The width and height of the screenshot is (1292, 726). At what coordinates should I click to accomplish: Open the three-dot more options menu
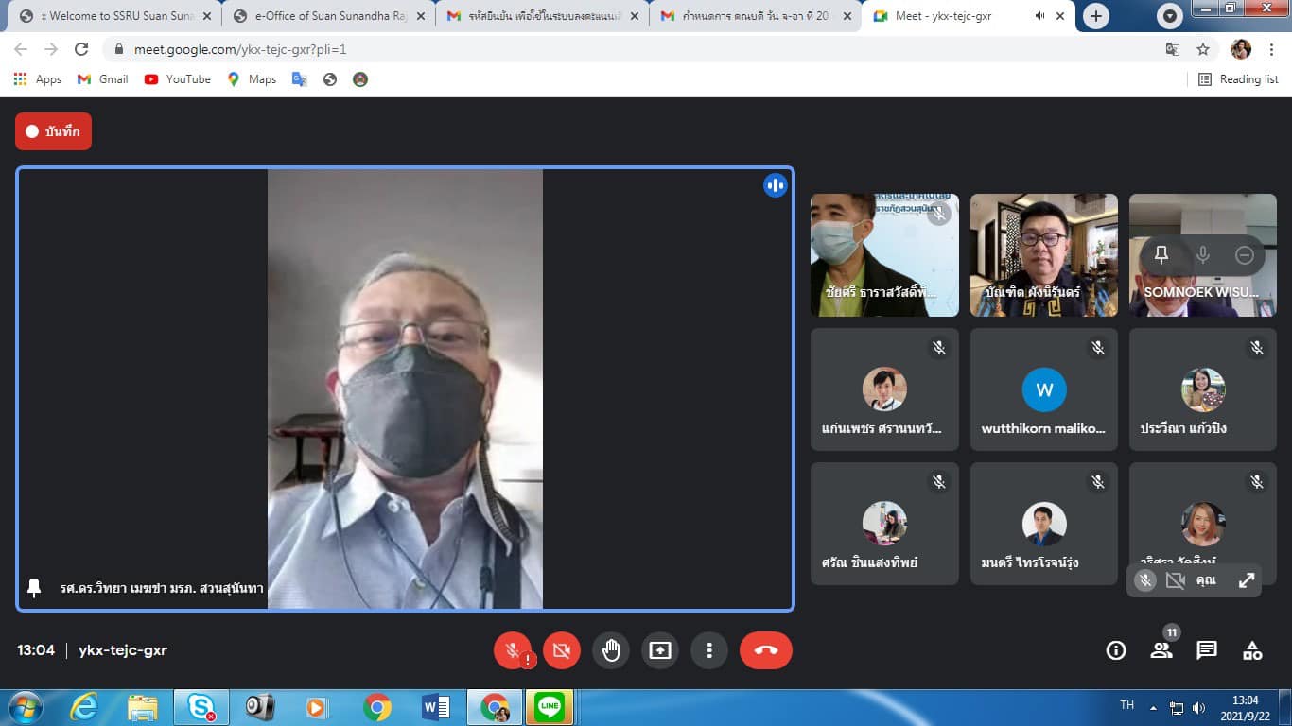708,650
